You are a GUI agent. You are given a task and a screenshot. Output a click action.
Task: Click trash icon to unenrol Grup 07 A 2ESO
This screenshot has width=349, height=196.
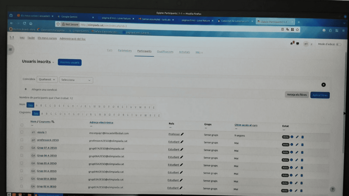click(302, 152)
